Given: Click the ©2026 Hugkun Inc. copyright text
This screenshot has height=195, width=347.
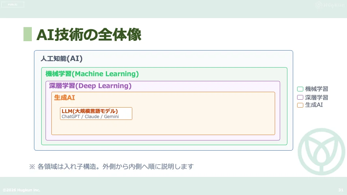Looking at the screenshot, I should (21, 190).
